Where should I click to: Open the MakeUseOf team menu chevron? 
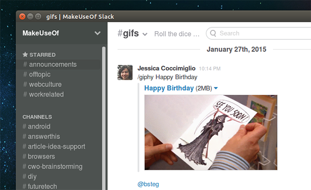coord(97,33)
